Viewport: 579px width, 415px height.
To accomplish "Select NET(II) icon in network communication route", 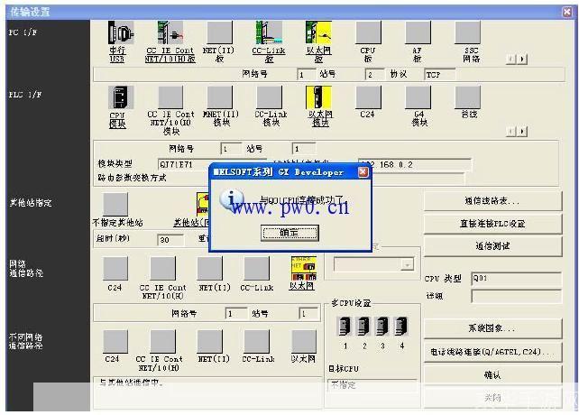I will pyautogui.click(x=210, y=269).
